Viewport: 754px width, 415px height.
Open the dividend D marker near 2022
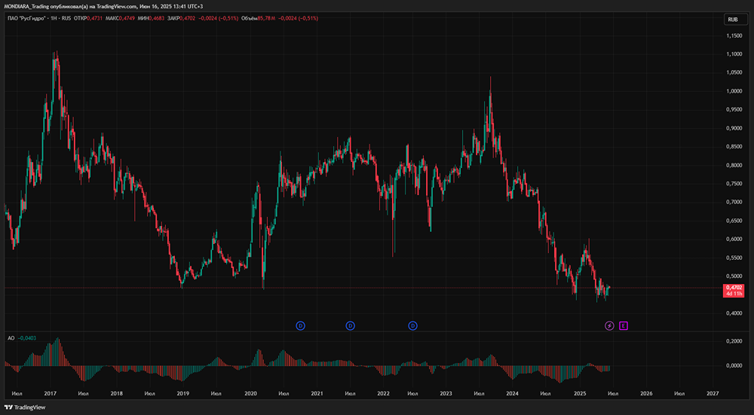click(412, 325)
